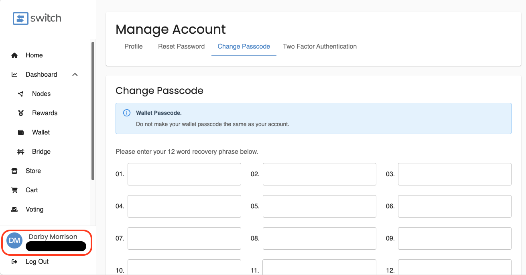Click the Manage Account heading

171,29
